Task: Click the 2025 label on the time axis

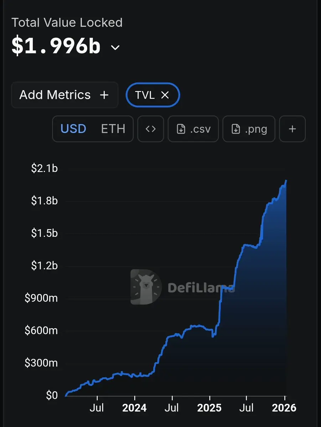Action: 209,408
